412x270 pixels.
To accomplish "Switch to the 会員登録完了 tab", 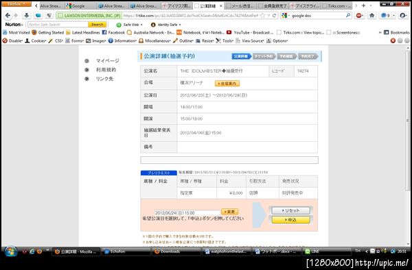I will 273,5.
